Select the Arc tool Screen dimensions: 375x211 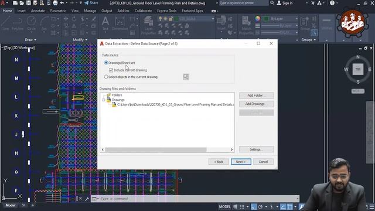45,23
